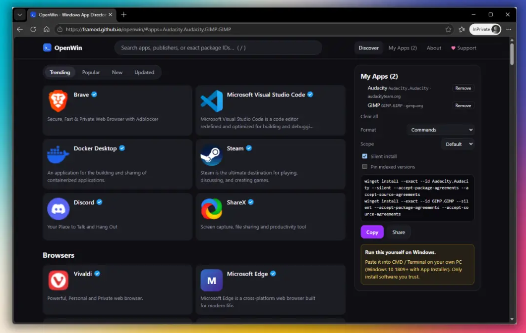Image resolution: width=526 pixels, height=333 pixels.
Task: Add page to favorites star icon
Action: 448,29
